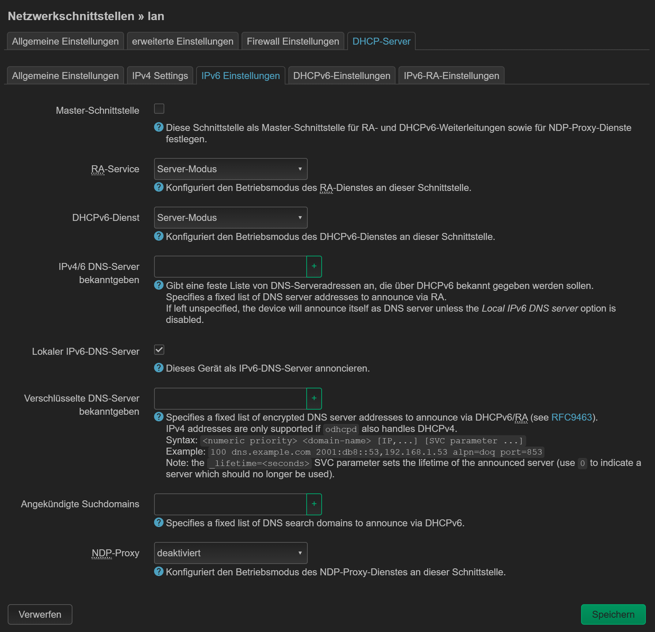Focus the Angekündigte Suchdomains input field
This screenshot has width=655, height=632.
point(230,504)
